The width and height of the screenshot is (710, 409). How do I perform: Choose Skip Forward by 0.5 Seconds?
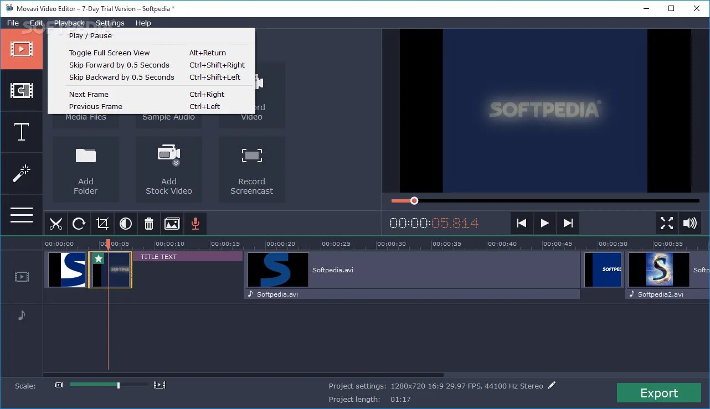point(151,65)
